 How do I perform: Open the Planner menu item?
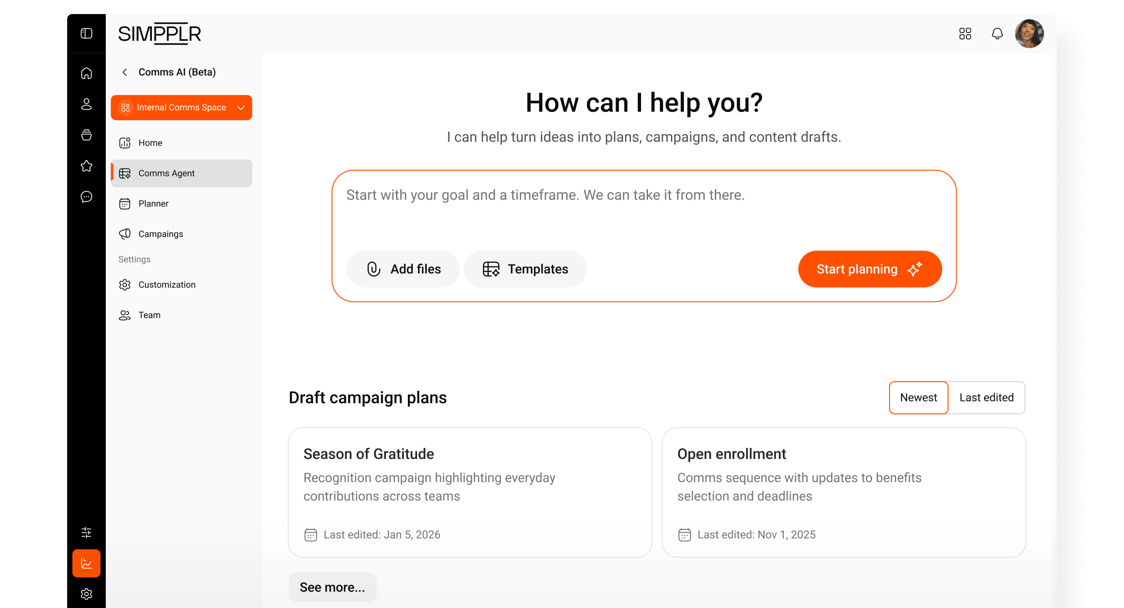[x=153, y=204]
